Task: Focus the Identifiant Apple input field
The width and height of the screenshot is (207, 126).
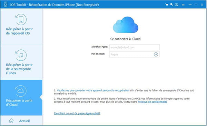Action: [134, 47]
